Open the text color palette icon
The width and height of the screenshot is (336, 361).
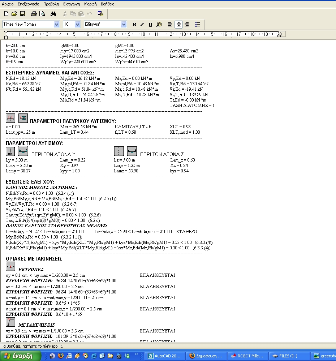pos(159,25)
